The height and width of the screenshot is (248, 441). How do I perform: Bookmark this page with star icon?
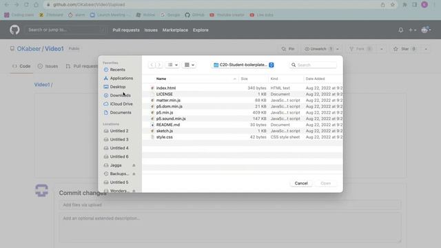point(393,5)
